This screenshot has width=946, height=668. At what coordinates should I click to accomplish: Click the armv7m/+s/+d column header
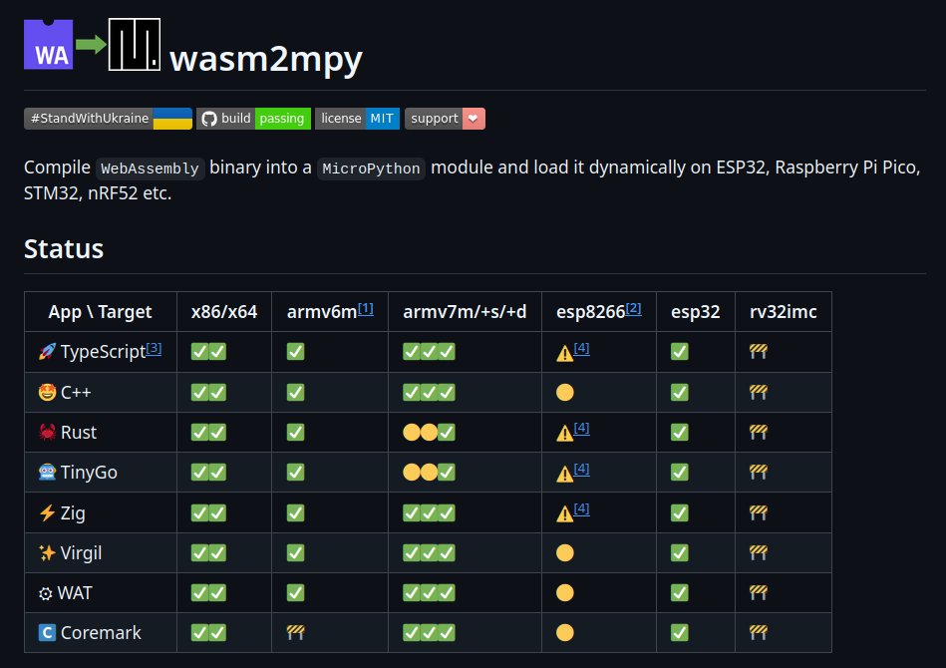click(465, 311)
